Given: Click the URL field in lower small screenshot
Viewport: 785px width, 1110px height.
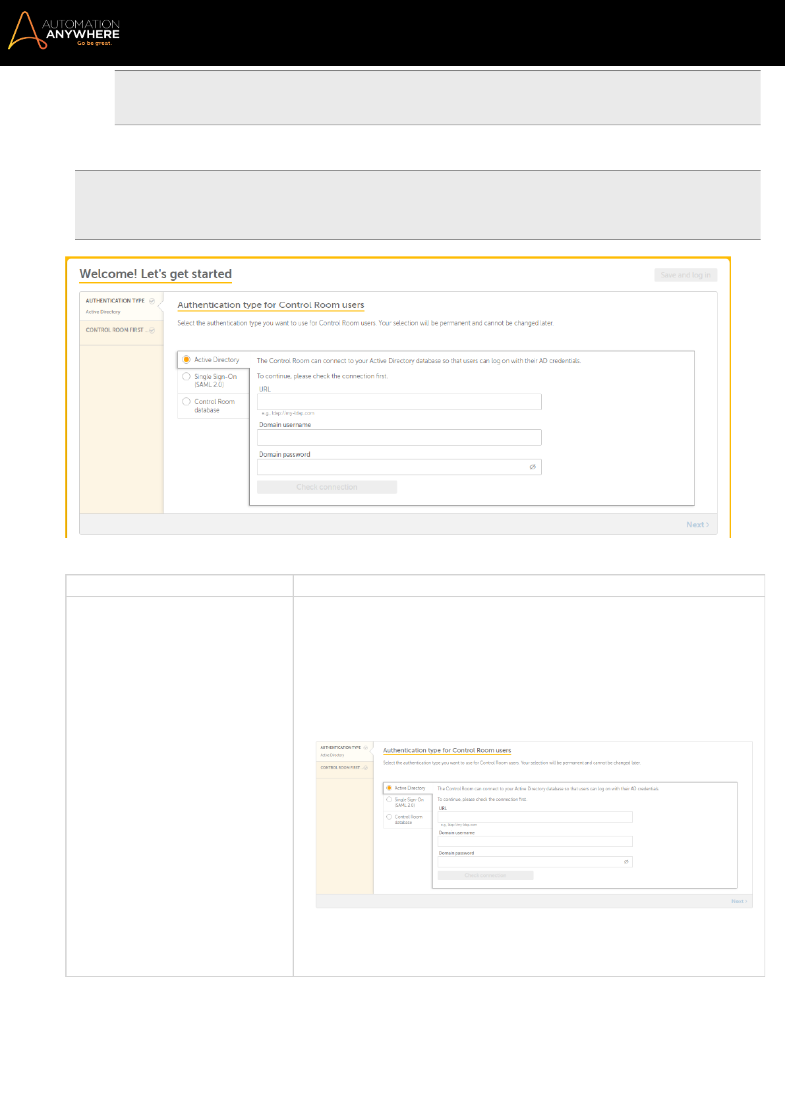Looking at the screenshot, I should pyautogui.click(x=535, y=817).
